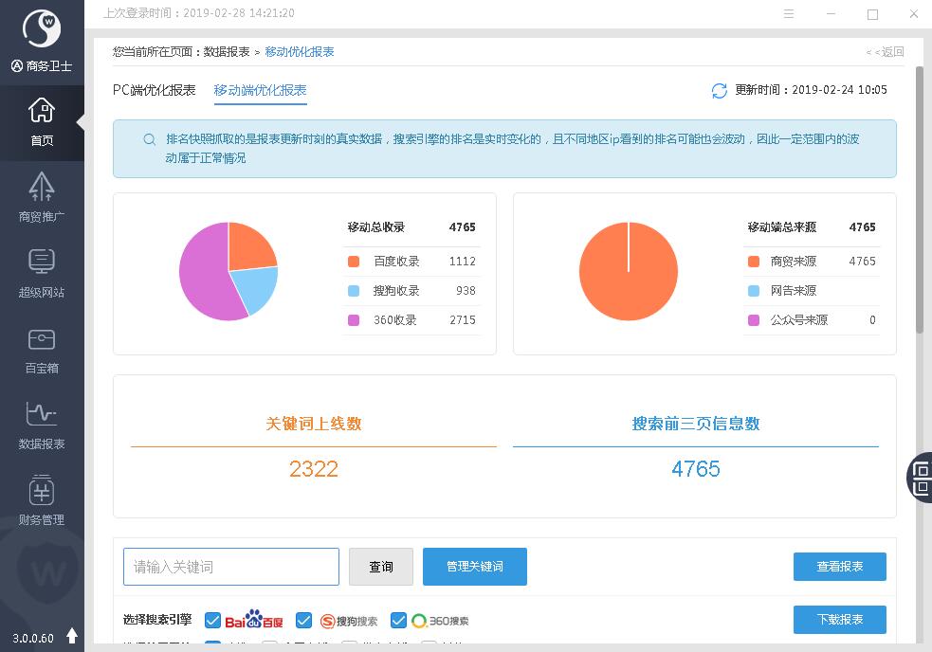Select 数据报表 sidebar icon
Image resolution: width=932 pixels, height=652 pixels.
tap(42, 424)
